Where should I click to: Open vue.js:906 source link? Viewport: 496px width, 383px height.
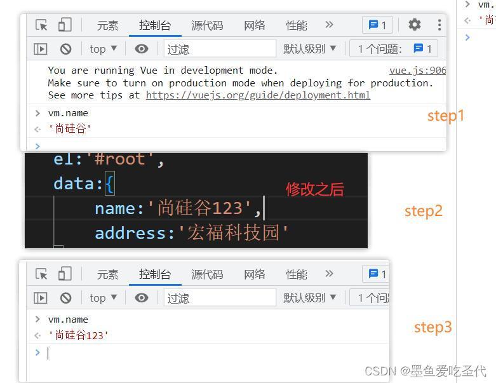(417, 71)
